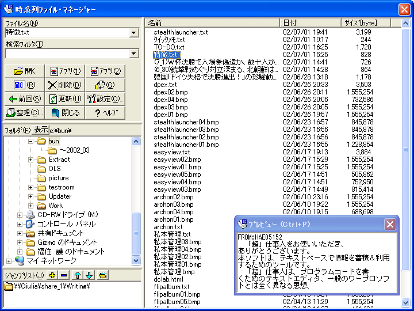This screenshot has width=414, height=311.
Task: Sort by サイズ[byte] column header
Action: (x=366, y=23)
